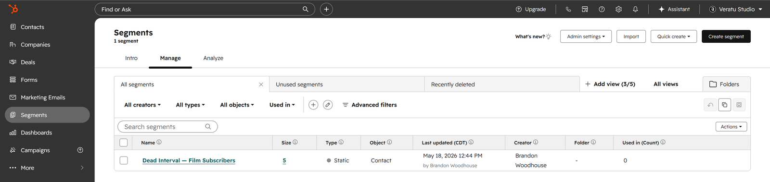
Task: Click the info icon next to Name column
Action: pos(159,142)
